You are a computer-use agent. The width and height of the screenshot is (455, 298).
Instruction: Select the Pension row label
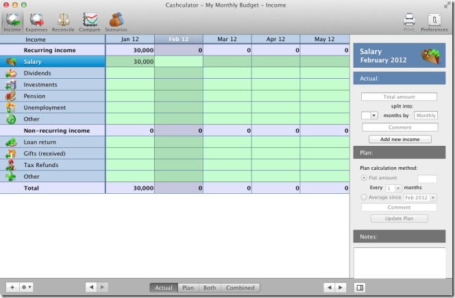34,96
